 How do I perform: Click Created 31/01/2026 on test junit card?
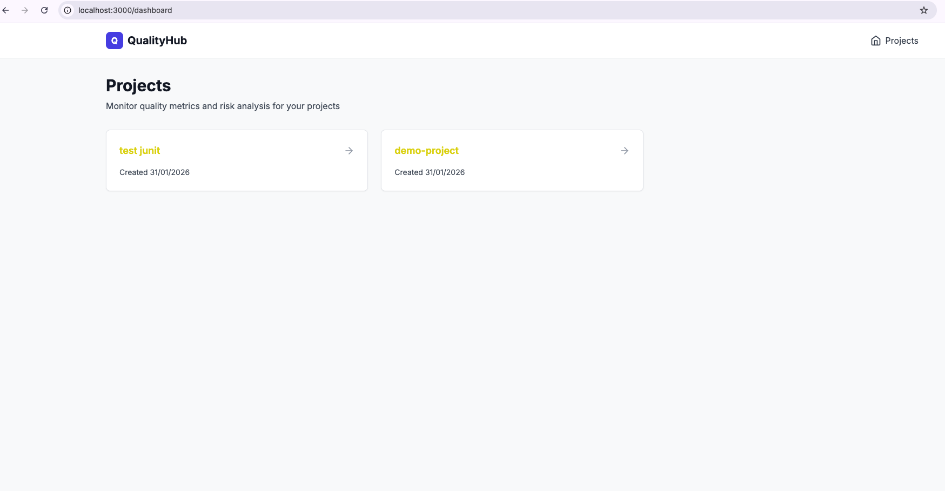[x=155, y=172]
